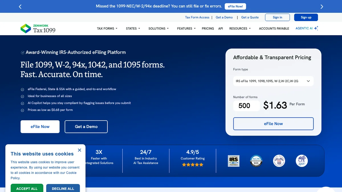Image resolution: width=342 pixels, height=192 pixels.
Task: Click the Zenwork Tax1099 logo
Action: (38, 28)
